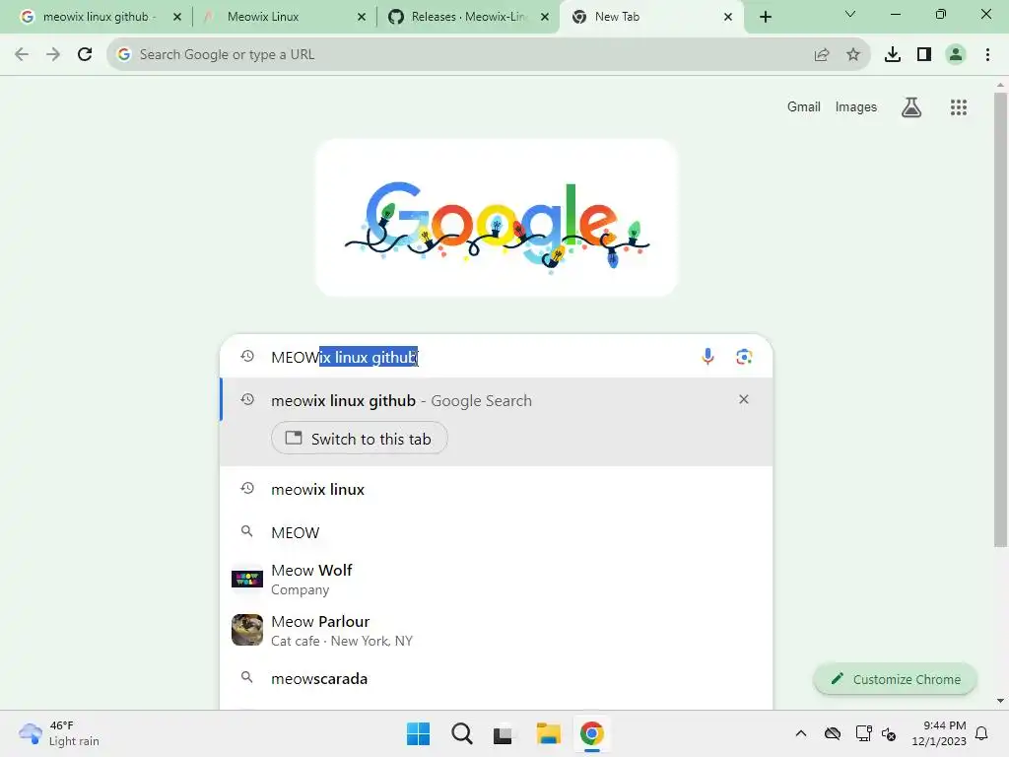The height and width of the screenshot is (757, 1009).
Task: Open Chrome downloads tray
Action: coord(893,55)
